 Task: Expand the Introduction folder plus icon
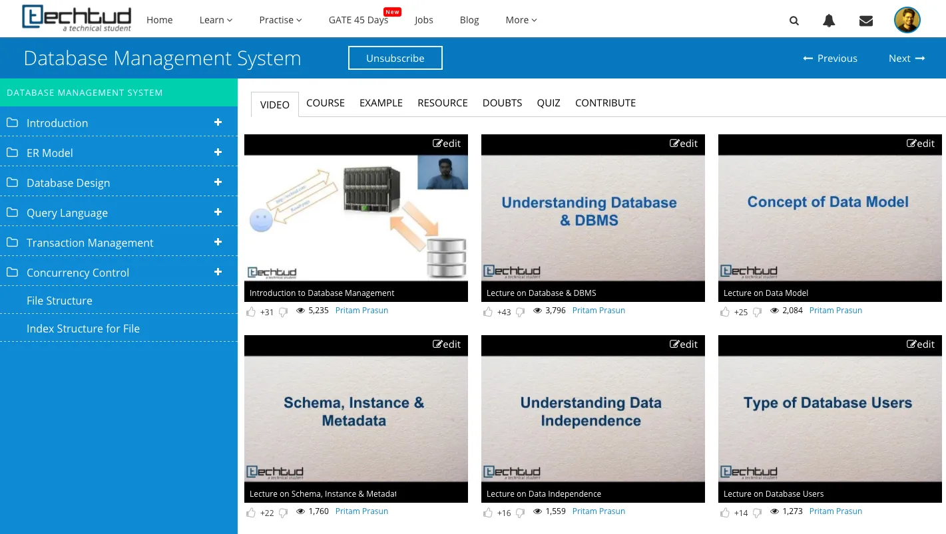(x=218, y=122)
